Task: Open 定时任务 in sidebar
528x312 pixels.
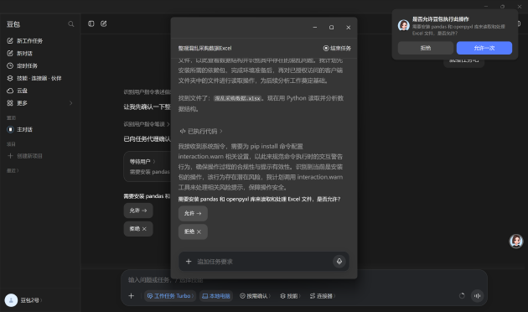Action: tap(23, 65)
